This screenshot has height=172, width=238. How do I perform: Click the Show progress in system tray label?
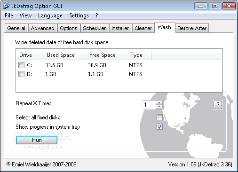click(x=48, y=127)
